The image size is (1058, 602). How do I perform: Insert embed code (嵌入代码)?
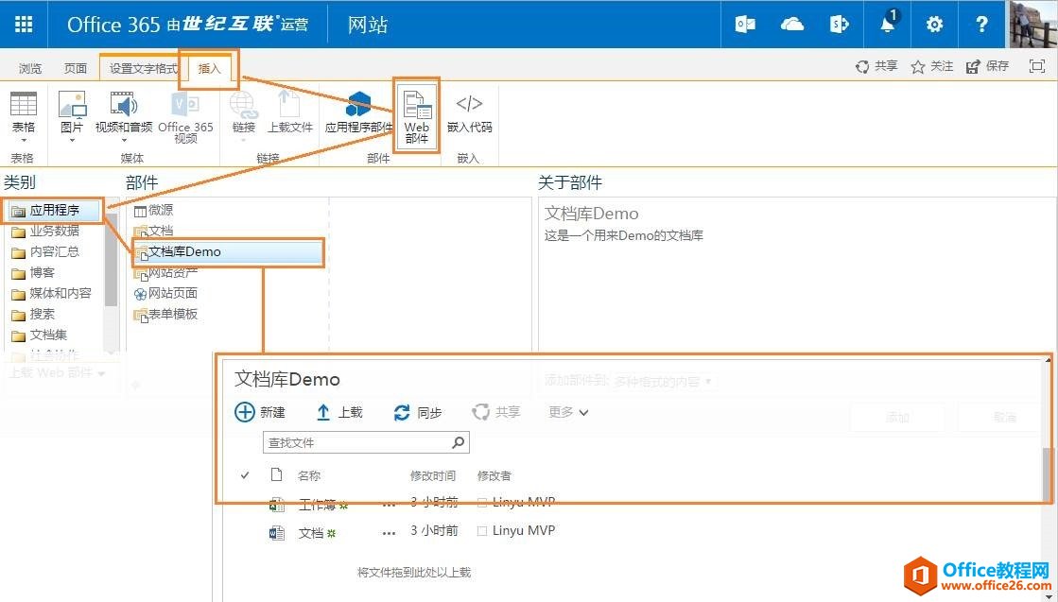click(x=469, y=113)
